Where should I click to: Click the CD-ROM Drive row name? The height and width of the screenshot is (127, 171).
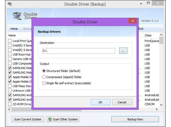click(x=22, y=104)
